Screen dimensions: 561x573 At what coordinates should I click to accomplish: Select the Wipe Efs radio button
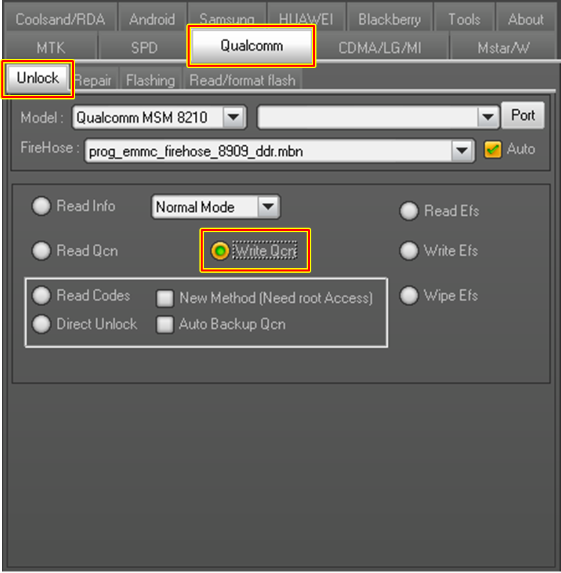coord(409,295)
